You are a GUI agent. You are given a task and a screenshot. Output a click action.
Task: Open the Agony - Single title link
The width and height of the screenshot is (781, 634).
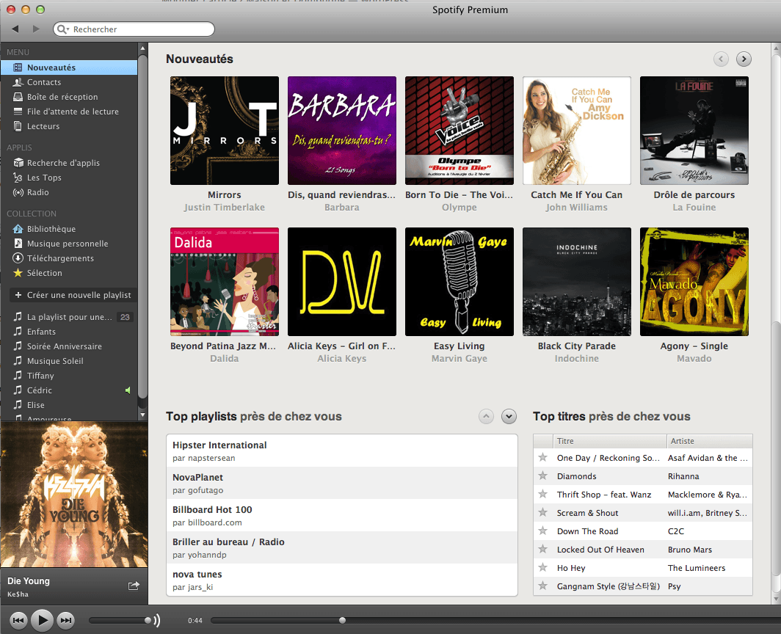point(694,346)
